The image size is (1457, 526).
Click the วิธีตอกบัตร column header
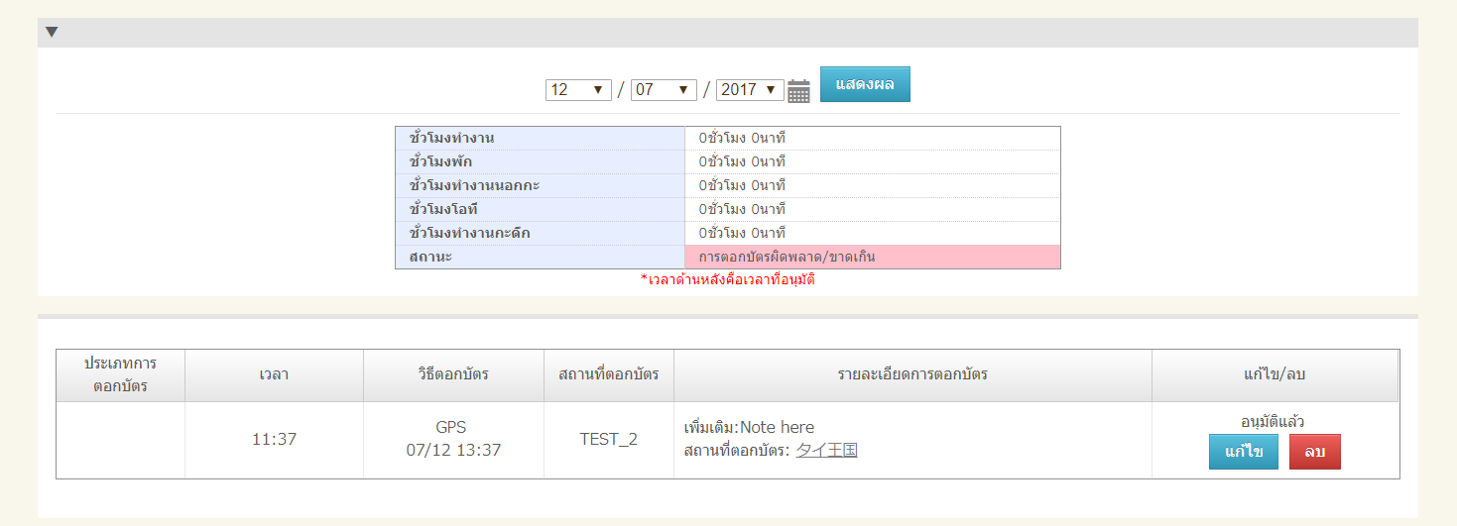(x=453, y=374)
